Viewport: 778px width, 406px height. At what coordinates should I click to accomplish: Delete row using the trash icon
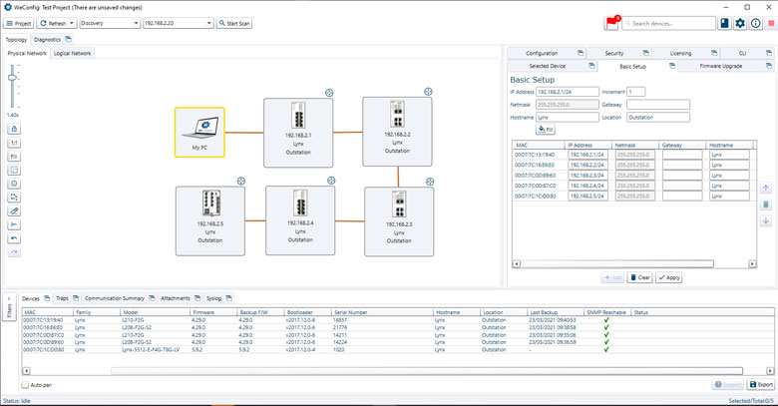click(x=766, y=204)
